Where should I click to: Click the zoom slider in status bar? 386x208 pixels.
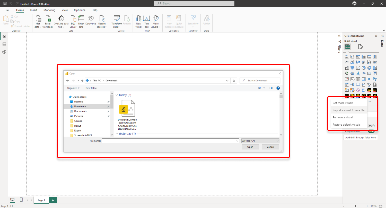point(355,206)
